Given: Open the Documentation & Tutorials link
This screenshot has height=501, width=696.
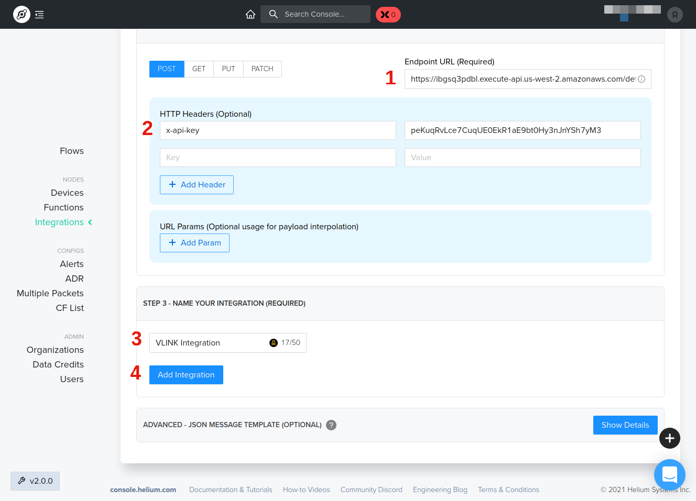Looking at the screenshot, I should click(231, 490).
